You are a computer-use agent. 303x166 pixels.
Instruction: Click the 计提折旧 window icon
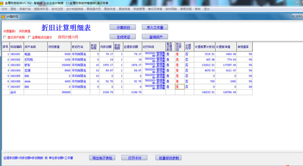pyautogui.click(x=3, y=17)
